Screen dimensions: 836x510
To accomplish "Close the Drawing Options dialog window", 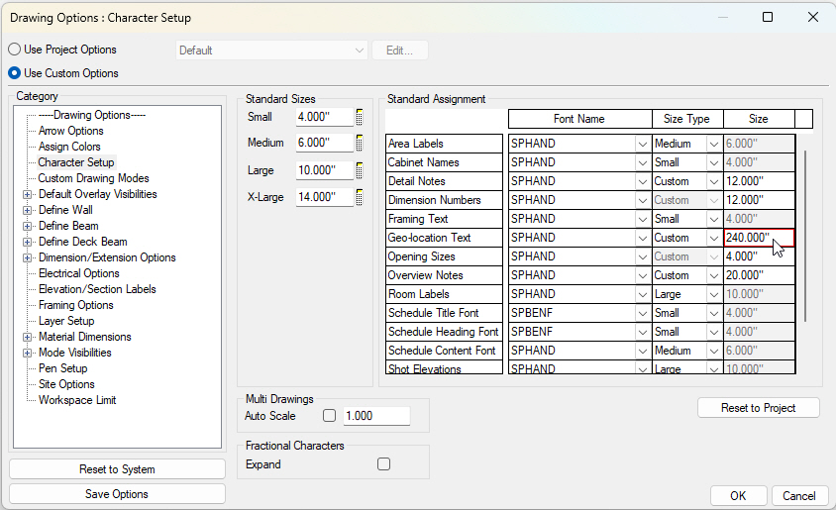I will (812, 17).
